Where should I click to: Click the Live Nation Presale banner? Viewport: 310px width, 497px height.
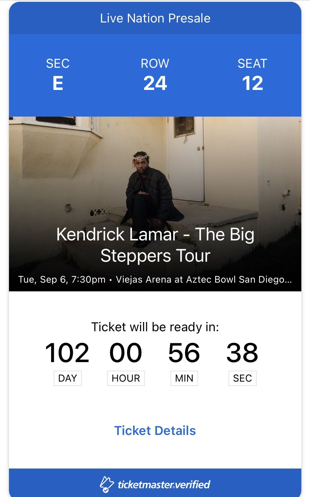pos(155,18)
